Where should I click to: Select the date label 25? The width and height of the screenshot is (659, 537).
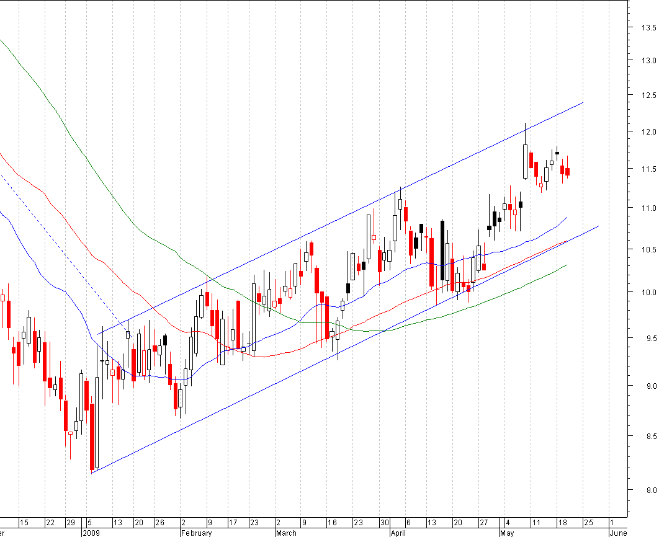tap(588, 523)
